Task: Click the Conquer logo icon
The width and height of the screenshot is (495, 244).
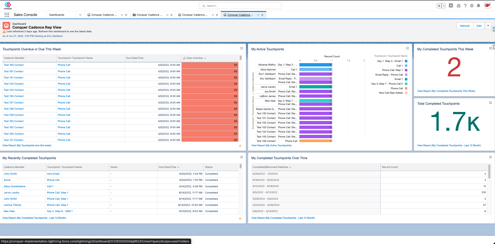Action: click(x=8, y=5)
